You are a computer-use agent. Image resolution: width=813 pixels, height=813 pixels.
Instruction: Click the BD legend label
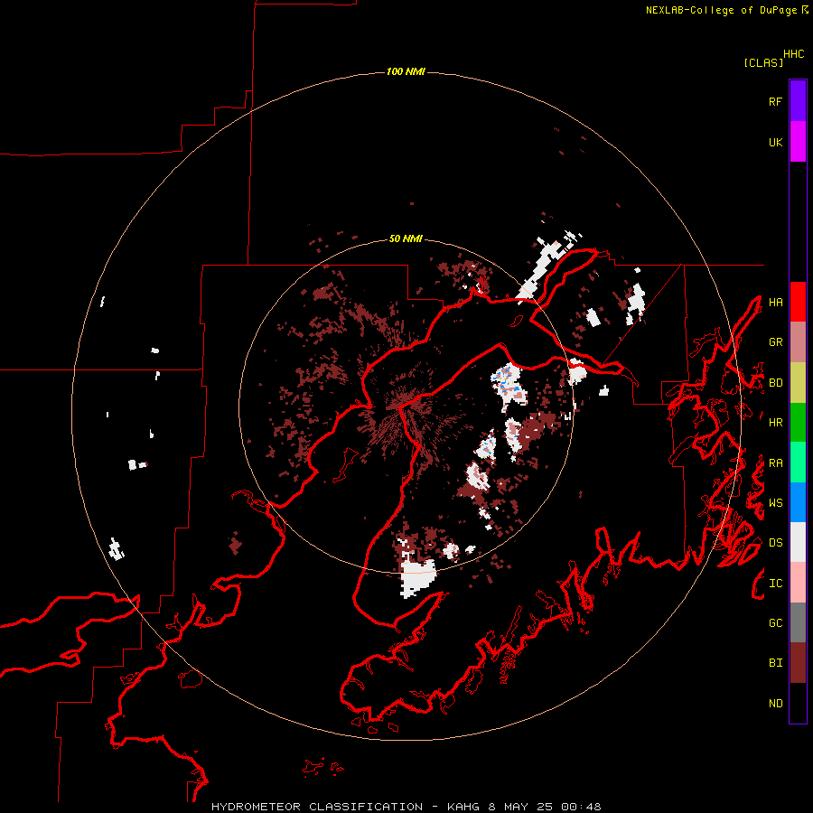pos(775,383)
